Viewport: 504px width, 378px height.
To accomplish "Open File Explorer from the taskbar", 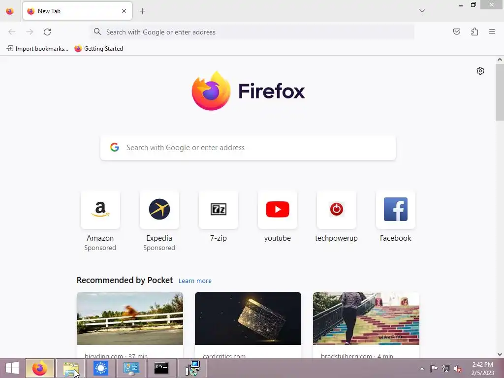I will click(x=70, y=368).
